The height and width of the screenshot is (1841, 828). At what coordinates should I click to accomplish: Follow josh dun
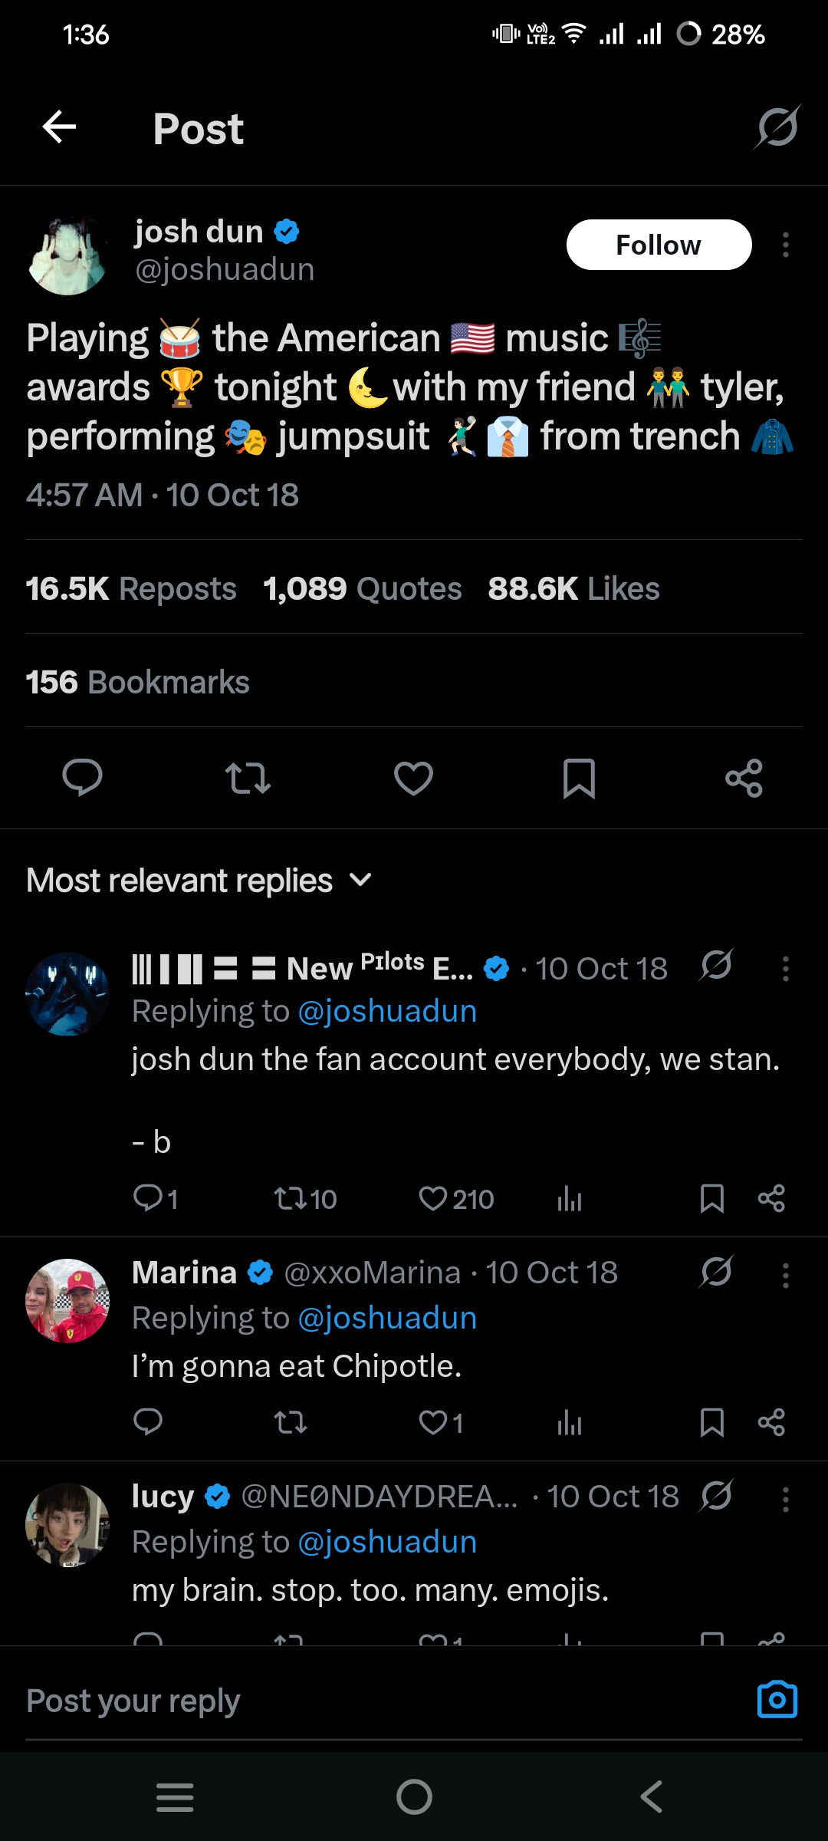click(x=659, y=245)
